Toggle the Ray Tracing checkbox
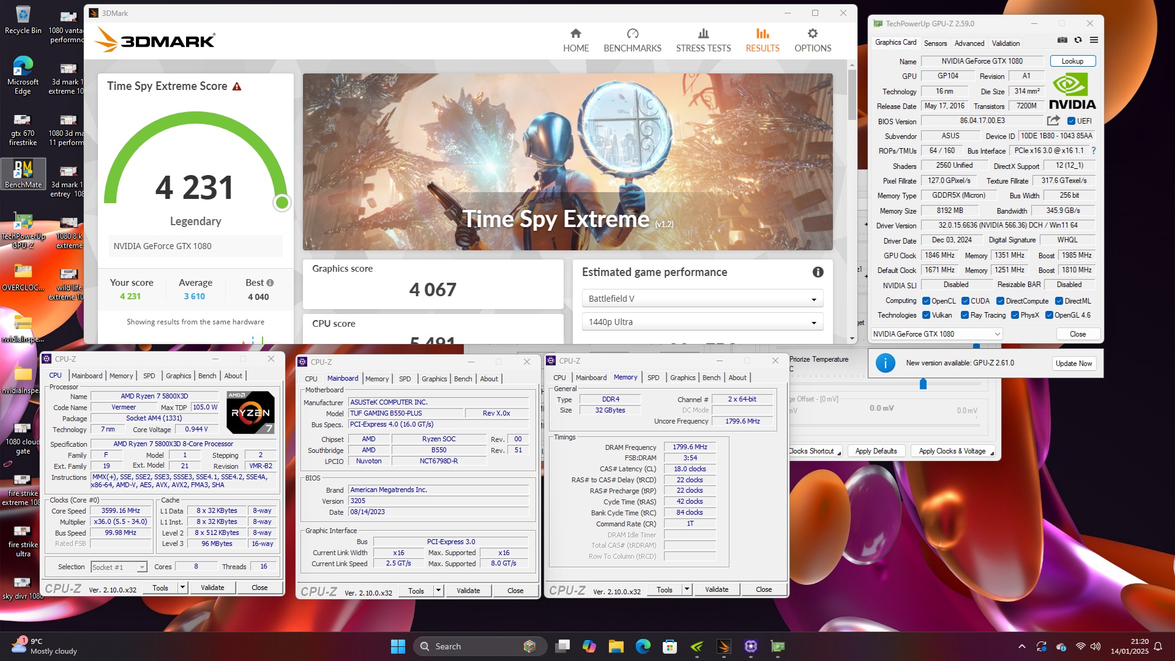This screenshot has height=661, width=1175. [964, 315]
